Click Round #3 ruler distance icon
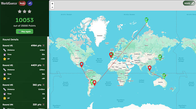The height and width of the screenshot is (109, 196). click(5, 89)
